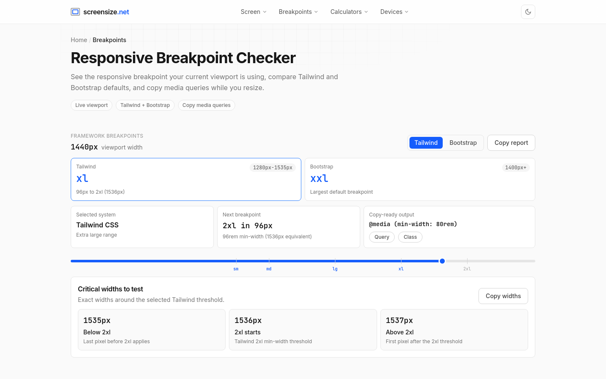The width and height of the screenshot is (606, 379).
Task: Click the viewport width slider handle
Action: tap(442, 261)
